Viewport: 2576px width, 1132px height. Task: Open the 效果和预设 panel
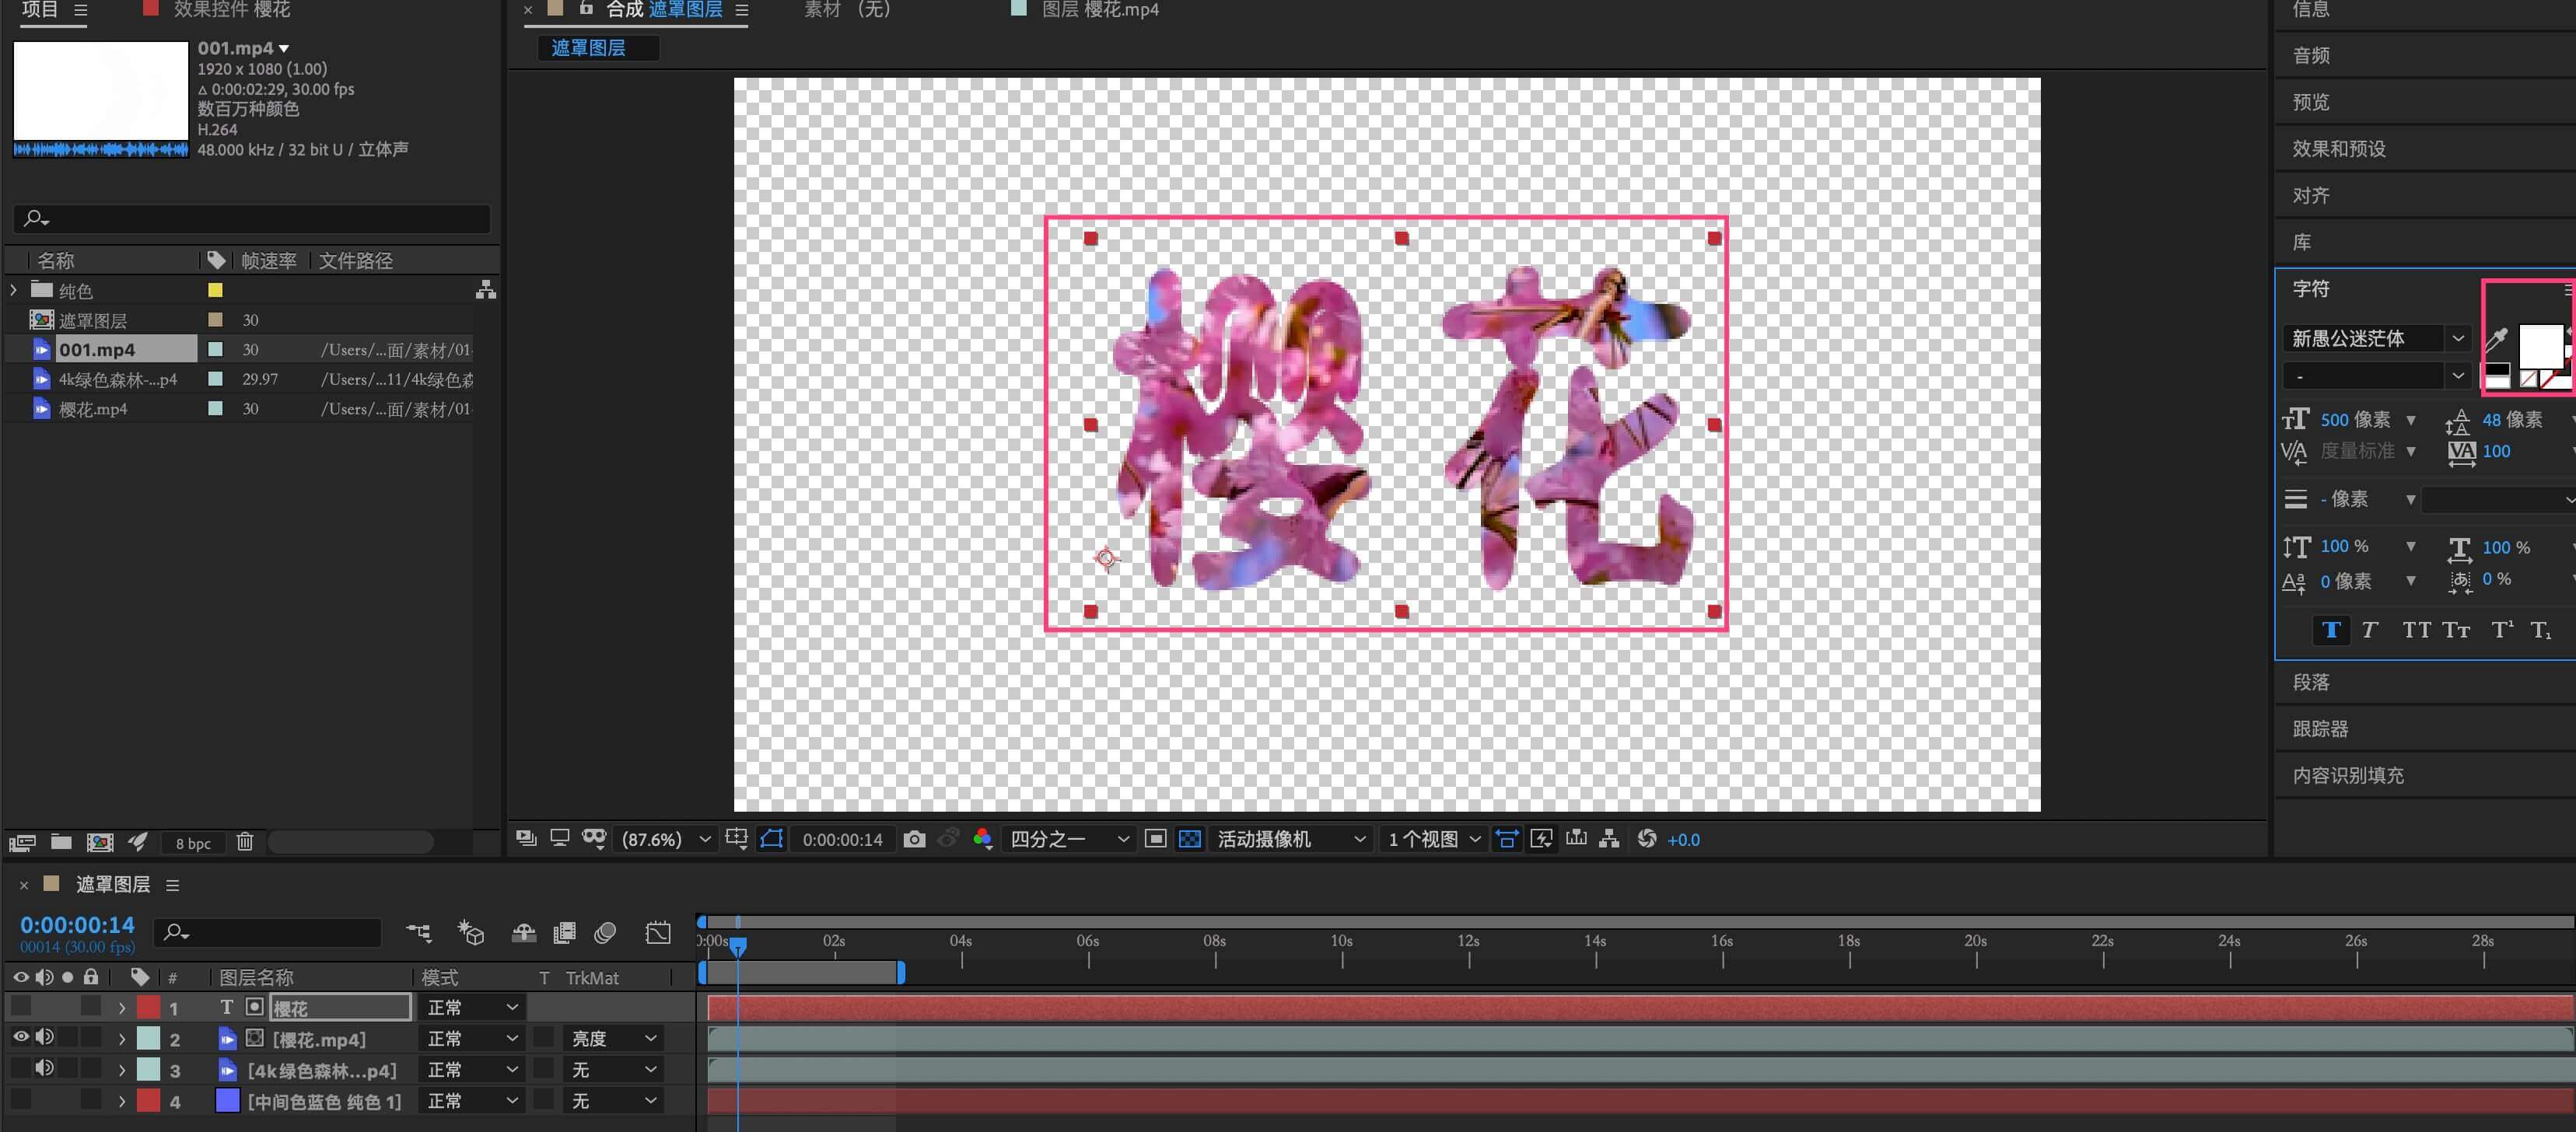tap(2338, 148)
